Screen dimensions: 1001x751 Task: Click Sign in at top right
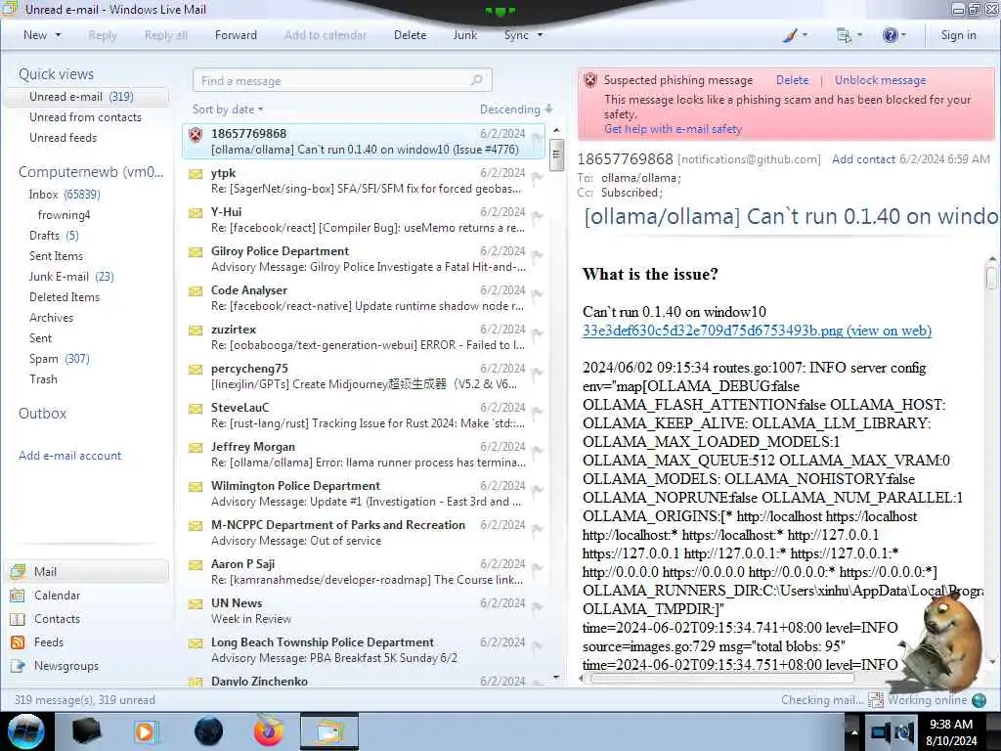(x=958, y=35)
